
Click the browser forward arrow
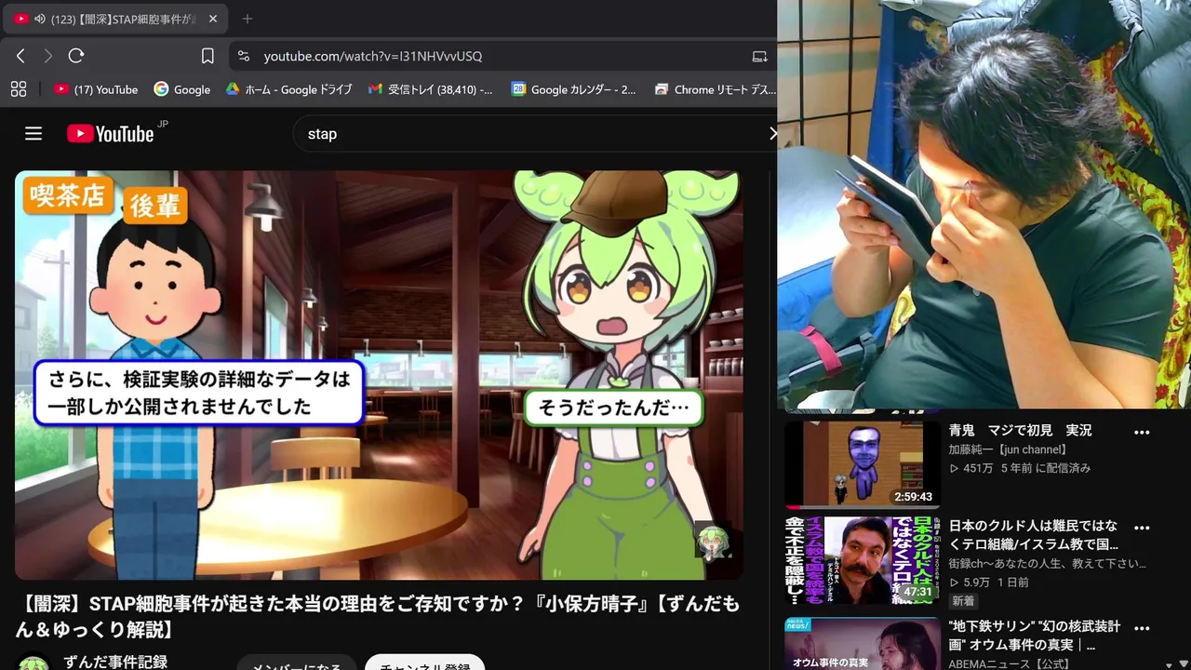tap(48, 56)
